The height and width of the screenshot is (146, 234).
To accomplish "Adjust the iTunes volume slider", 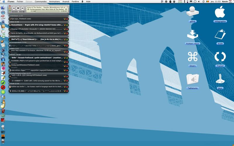I will 18,12.
